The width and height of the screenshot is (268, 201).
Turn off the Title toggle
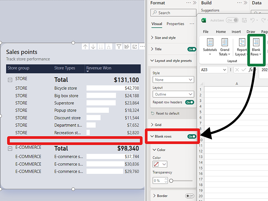point(192,49)
